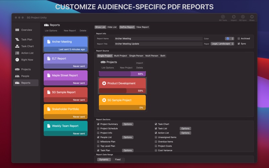Open SG Tools gear icon in toolbar
The width and height of the screenshot is (269, 168).
223,16
